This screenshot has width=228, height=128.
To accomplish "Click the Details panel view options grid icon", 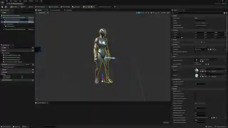I will [x=224, y=13].
